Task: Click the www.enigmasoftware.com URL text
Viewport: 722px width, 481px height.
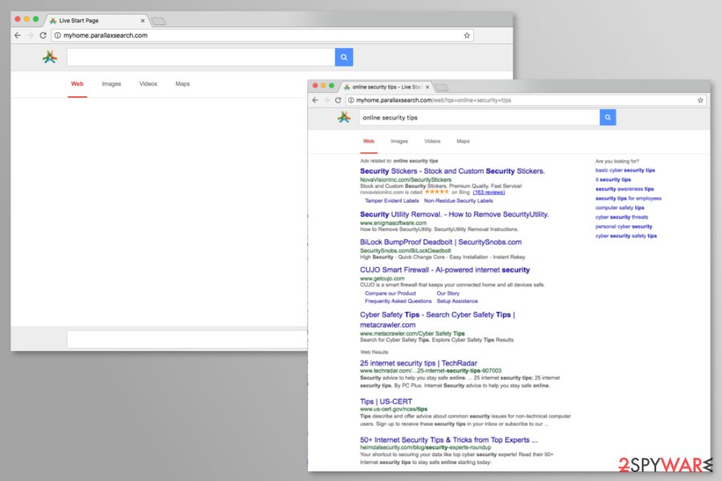Action: pos(393,223)
